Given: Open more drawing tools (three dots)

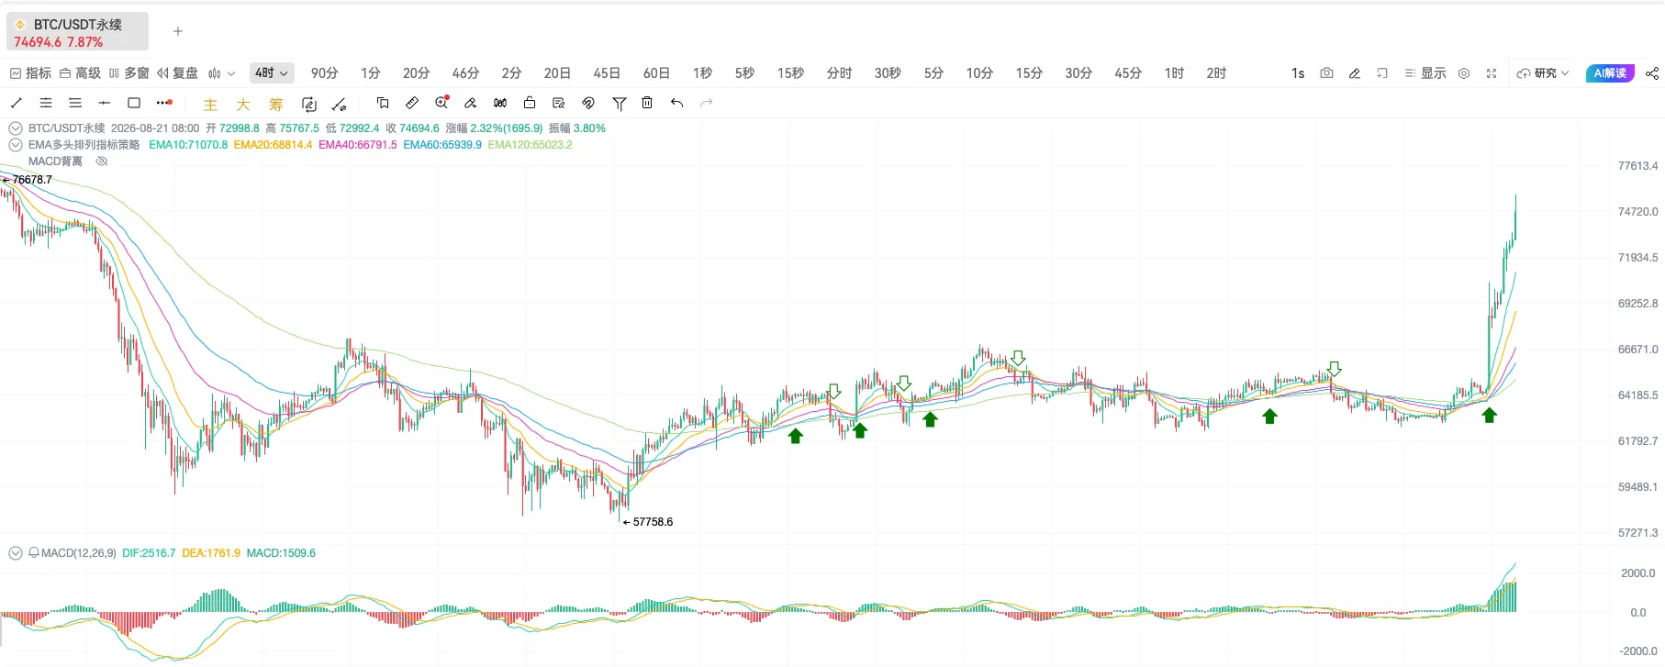Looking at the screenshot, I should [164, 103].
